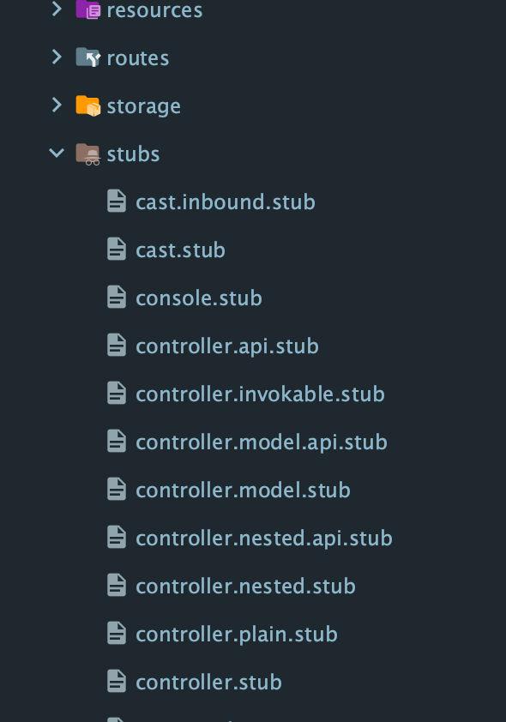Click the file icon beside cast.inbound.stub
506x722 pixels.
[117, 202]
